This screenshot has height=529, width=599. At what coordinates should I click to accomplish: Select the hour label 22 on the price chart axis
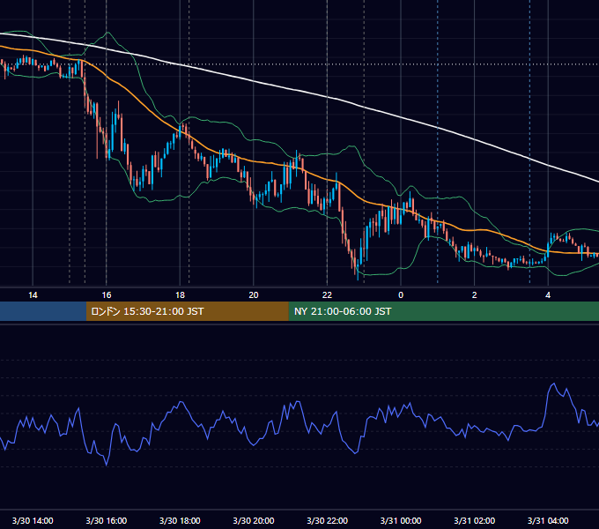(x=327, y=295)
